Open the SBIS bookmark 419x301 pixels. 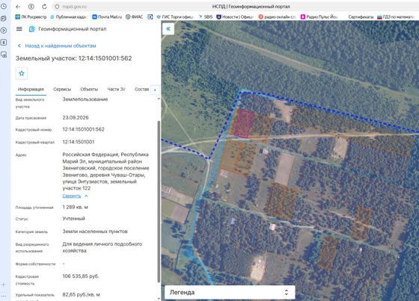point(206,17)
